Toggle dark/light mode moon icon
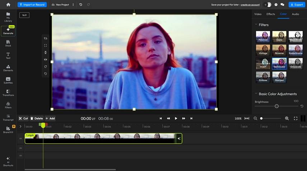Viewport: 307px width, 171px height. click(x=269, y=5)
